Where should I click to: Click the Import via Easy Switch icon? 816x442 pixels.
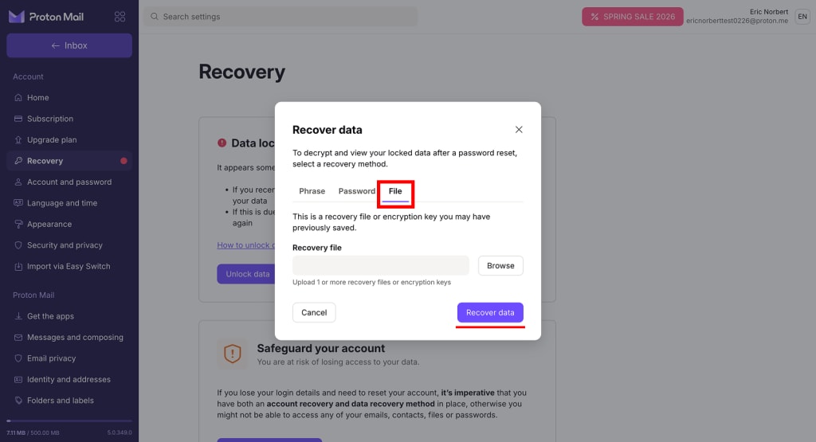point(18,267)
